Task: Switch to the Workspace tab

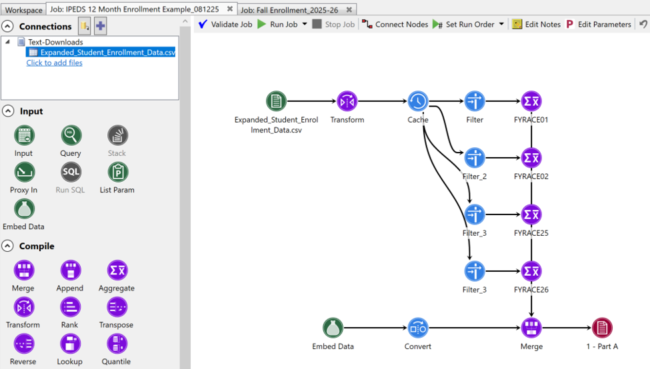Action: click(x=23, y=9)
